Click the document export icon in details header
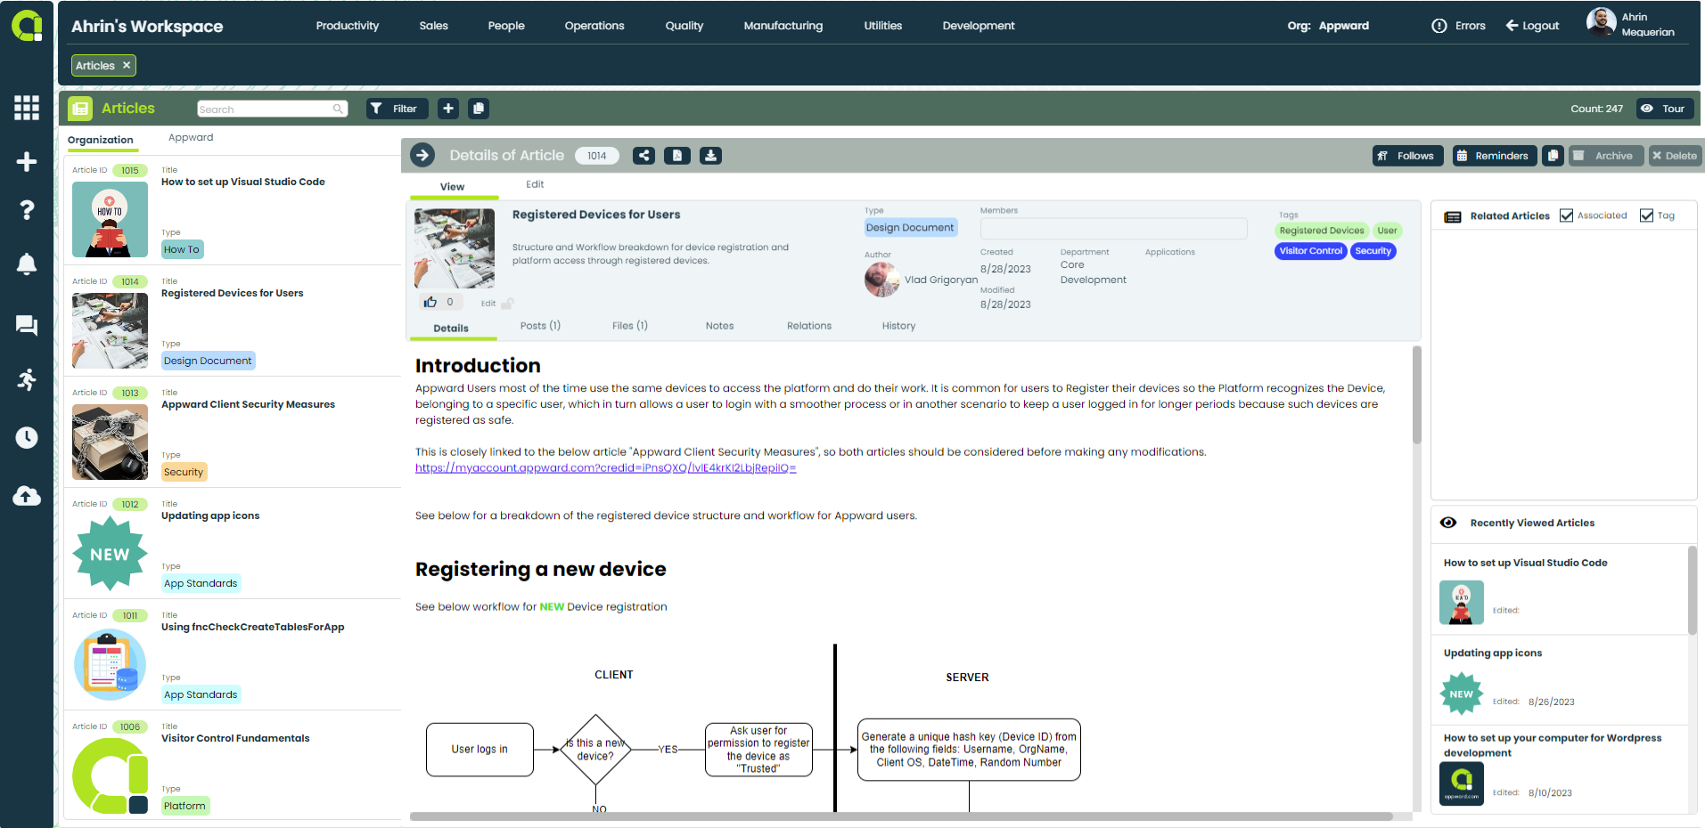 coord(677,156)
